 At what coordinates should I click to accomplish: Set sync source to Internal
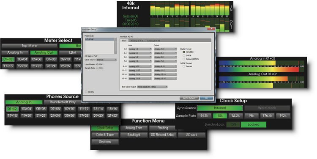pos(220,108)
